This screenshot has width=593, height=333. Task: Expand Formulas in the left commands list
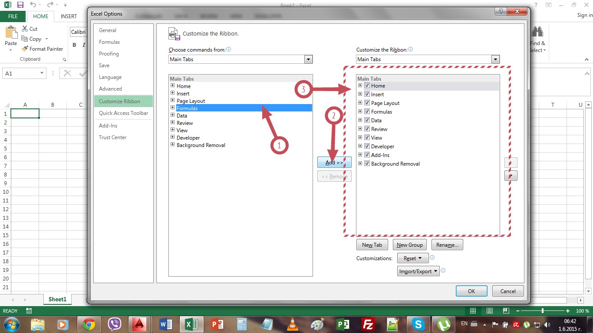(x=172, y=108)
